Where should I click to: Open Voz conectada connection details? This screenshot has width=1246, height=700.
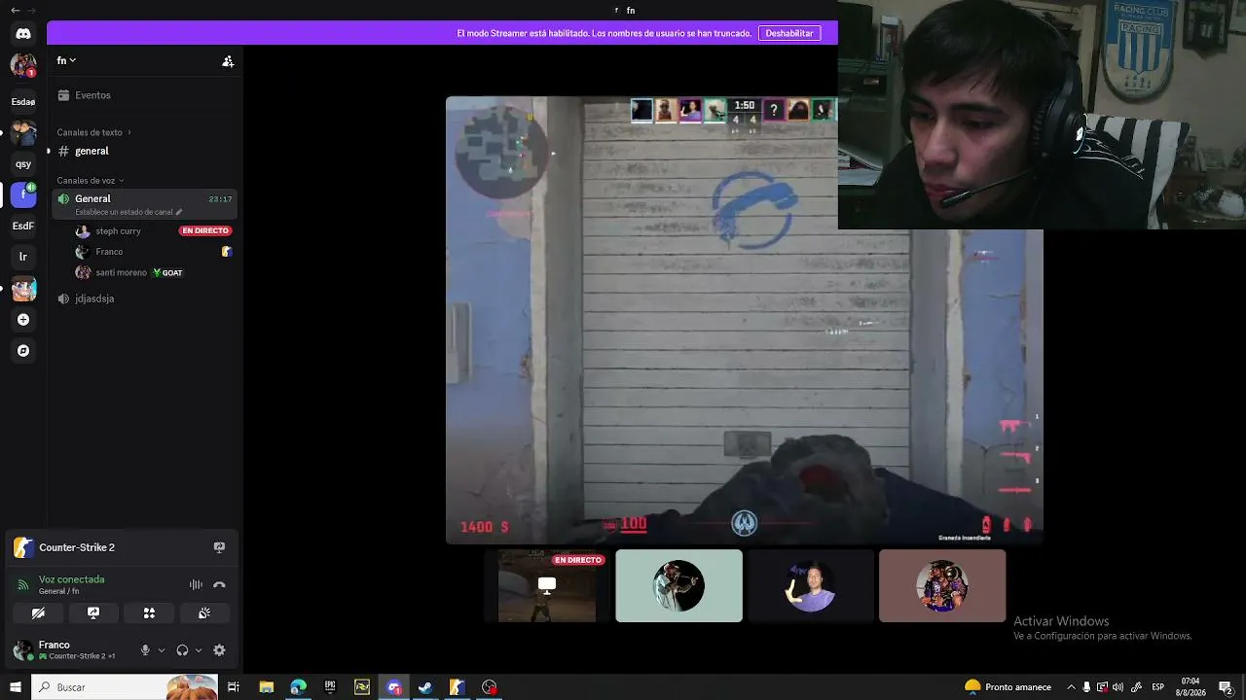point(71,579)
